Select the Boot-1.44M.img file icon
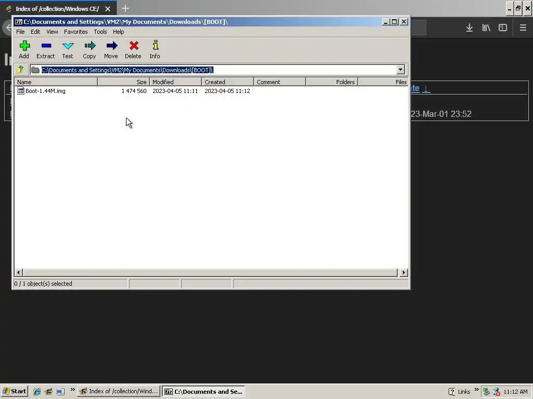The width and height of the screenshot is (533, 399). point(21,91)
